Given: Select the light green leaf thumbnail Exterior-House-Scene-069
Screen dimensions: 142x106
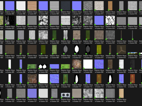Looking at the screenshot, I should [x=54, y=49].
